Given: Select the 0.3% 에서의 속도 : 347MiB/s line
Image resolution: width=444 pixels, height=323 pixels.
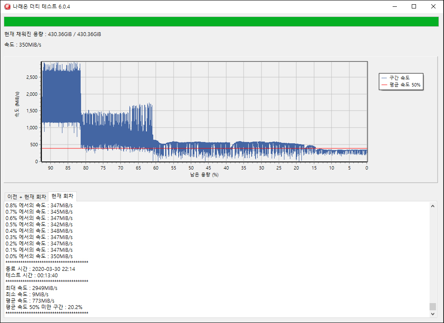Looking at the screenshot, I should click(x=39, y=237).
